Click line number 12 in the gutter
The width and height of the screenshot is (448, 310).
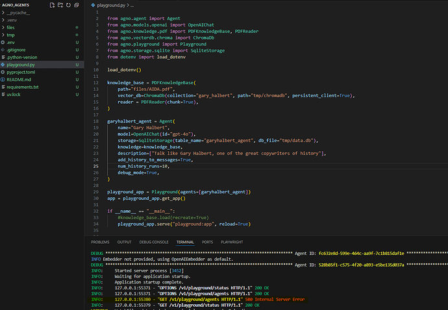coord(95,83)
